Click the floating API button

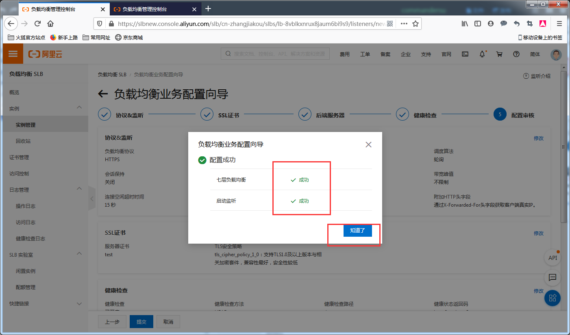pyautogui.click(x=552, y=257)
